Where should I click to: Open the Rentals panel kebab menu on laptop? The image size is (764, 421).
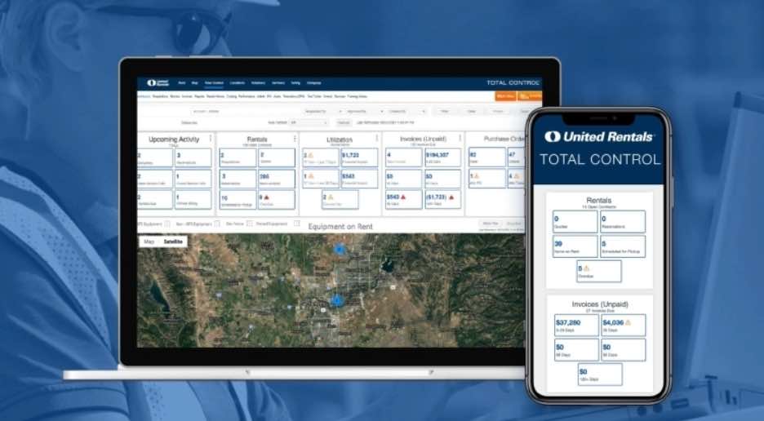295,139
